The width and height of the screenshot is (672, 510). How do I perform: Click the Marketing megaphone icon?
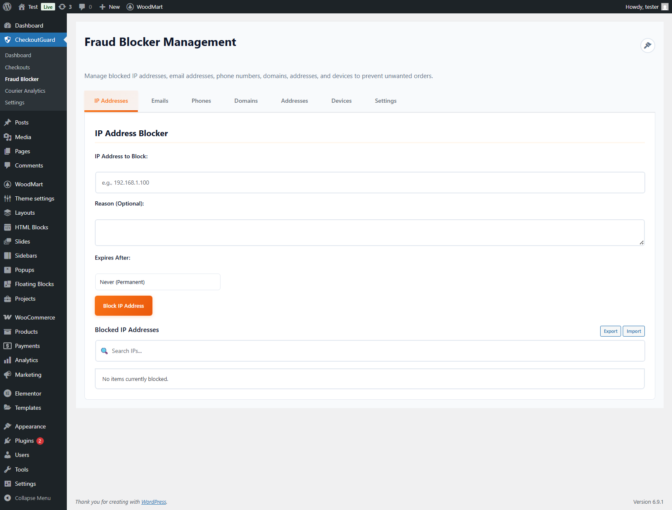coord(8,375)
